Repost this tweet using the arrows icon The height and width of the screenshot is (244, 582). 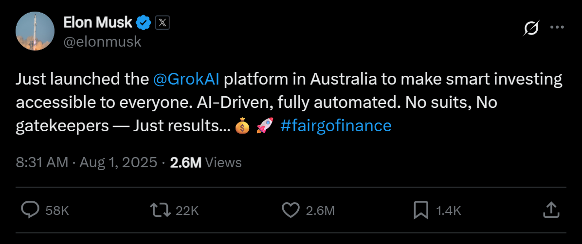160,210
